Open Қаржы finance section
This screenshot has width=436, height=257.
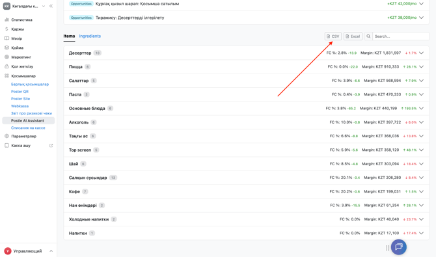click(18, 29)
